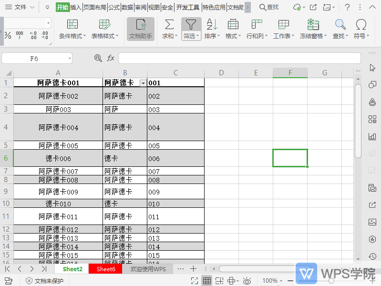Click the 符号 omega symbol icon
The width and height of the screenshot is (381, 286).
(x=361, y=25)
